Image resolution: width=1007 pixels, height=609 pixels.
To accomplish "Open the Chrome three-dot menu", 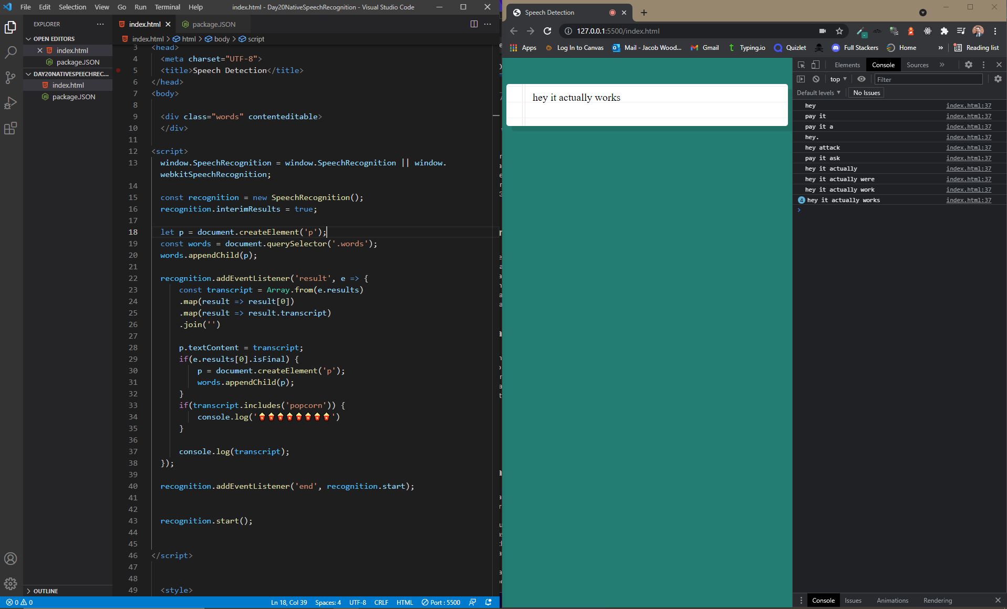I will [x=995, y=31].
